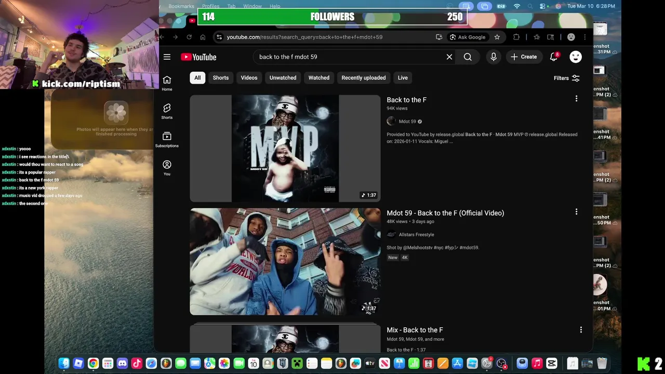Open the Mix - Back to the F thumbnail
The width and height of the screenshot is (665, 374).
pos(285,339)
